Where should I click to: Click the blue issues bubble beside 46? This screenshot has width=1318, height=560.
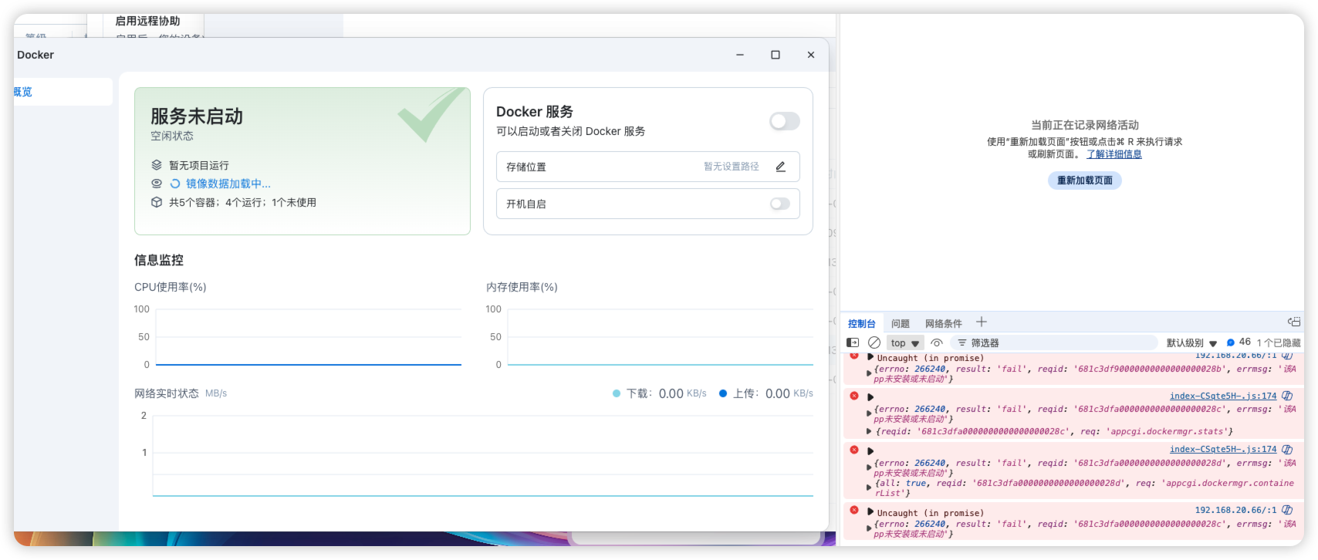tap(1231, 342)
